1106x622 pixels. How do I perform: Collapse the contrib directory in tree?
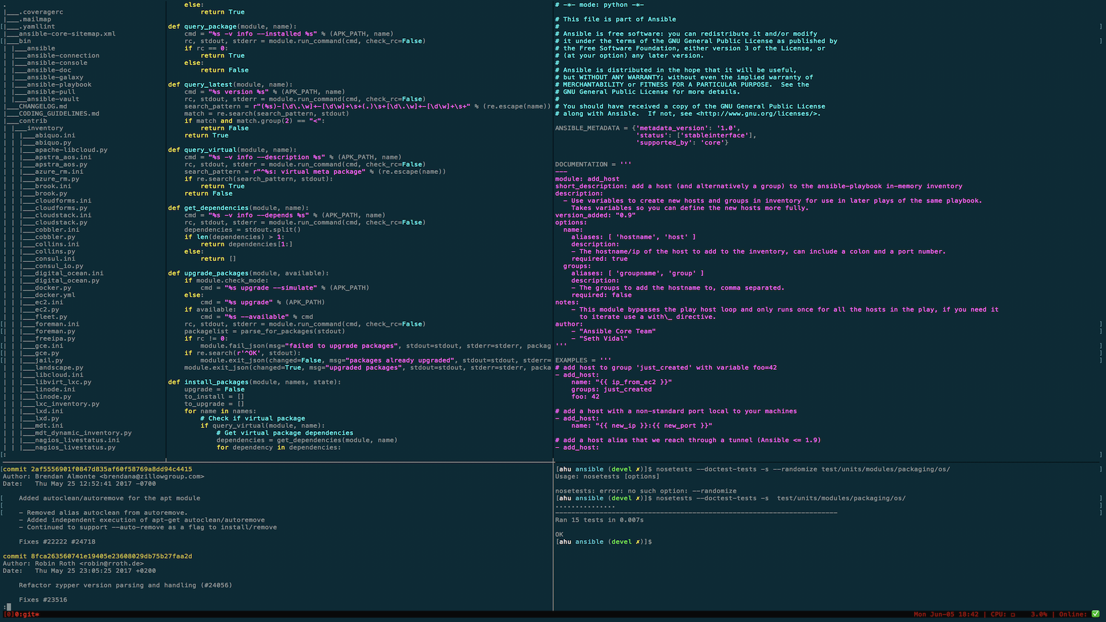coord(33,121)
